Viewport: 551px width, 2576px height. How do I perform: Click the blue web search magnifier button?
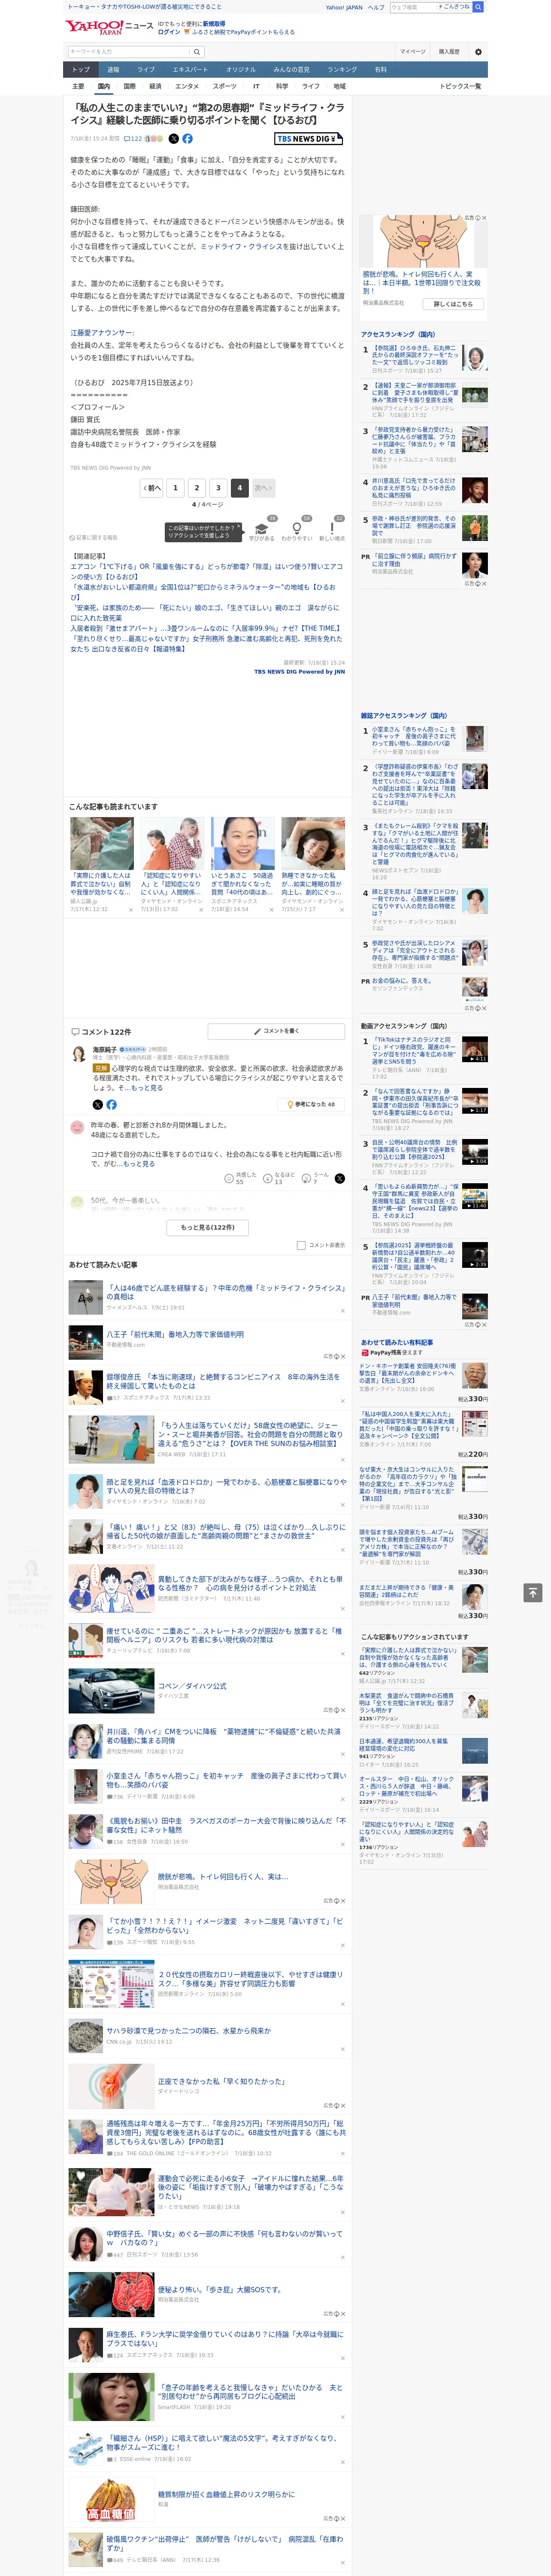tap(478, 7)
